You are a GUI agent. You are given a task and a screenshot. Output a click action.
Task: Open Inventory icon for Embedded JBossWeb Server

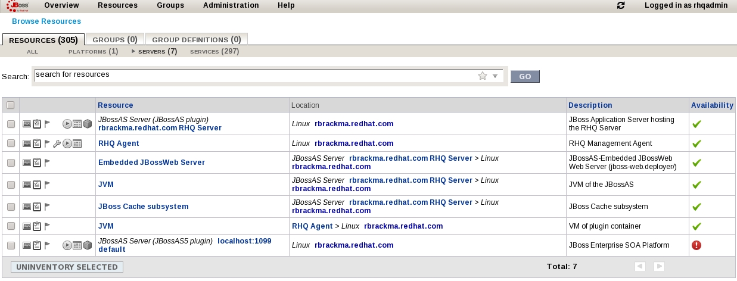tap(37, 163)
